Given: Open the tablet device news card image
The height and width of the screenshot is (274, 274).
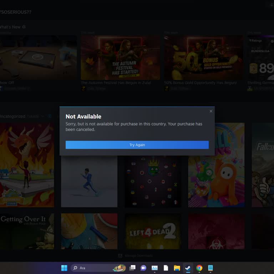Looking at the screenshot, I should [x=38, y=58].
